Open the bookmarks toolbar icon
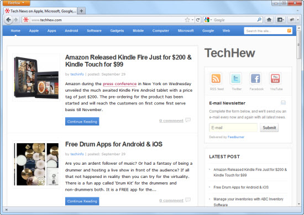304x215 pixels. coord(279,19)
